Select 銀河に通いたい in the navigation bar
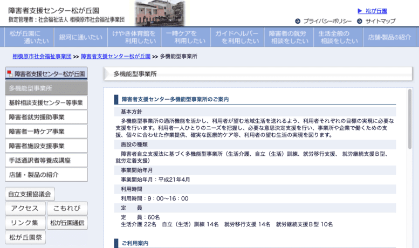The image size is (419, 248). click(x=81, y=37)
